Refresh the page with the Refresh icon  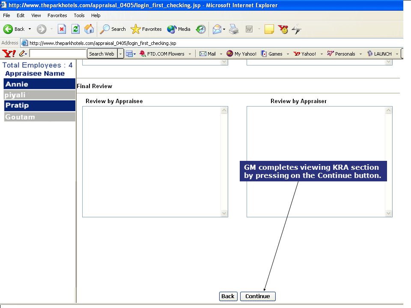click(x=75, y=29)
